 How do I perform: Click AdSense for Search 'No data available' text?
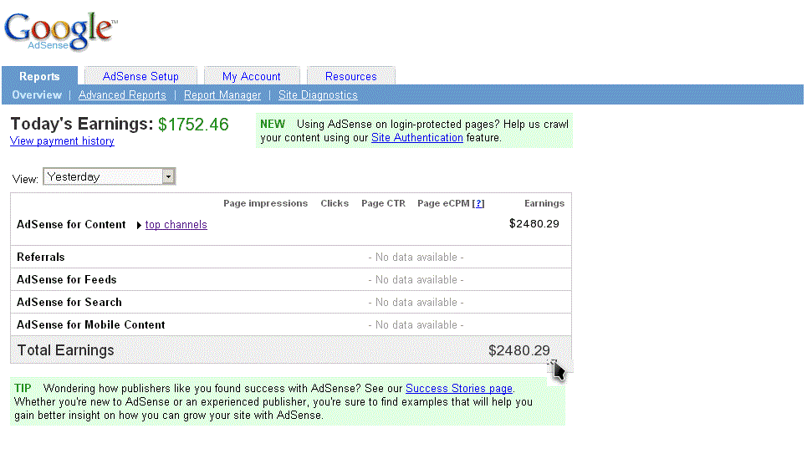tap(416, 303)
